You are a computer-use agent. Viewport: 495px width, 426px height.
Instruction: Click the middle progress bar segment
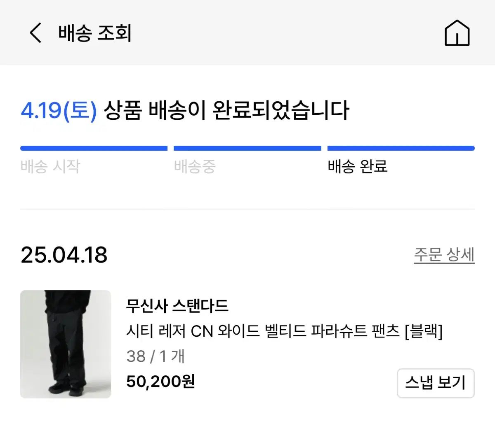click(247, 148)
